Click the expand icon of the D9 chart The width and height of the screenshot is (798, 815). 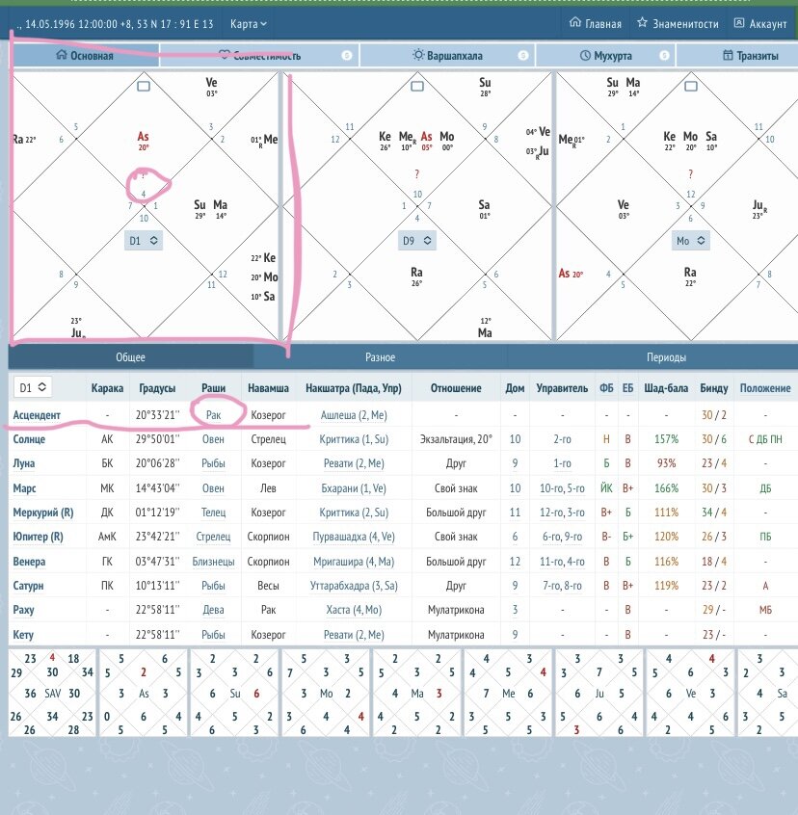tap(417, 87)
